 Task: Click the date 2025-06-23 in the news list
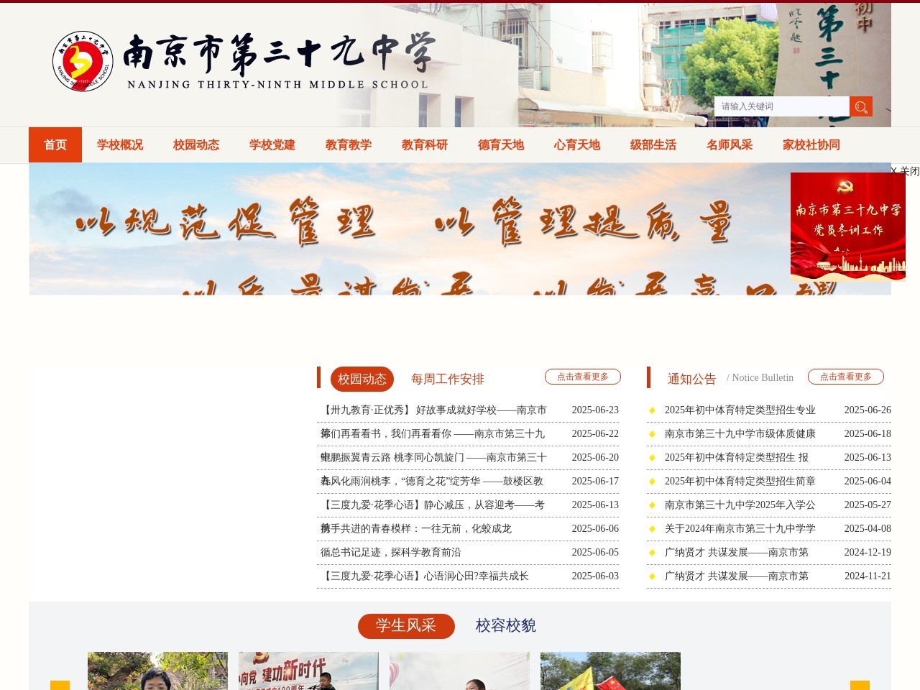[x=595, y=410]
